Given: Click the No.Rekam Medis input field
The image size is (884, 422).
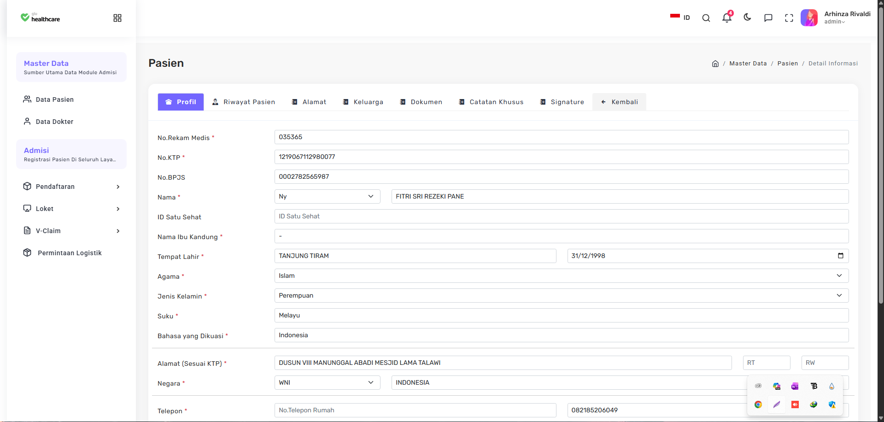Looking at the screenshot, I should click(x=561, y=137).
